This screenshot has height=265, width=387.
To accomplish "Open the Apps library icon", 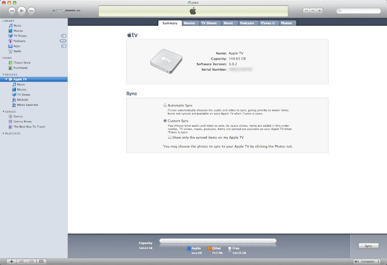I will (10, 46).
